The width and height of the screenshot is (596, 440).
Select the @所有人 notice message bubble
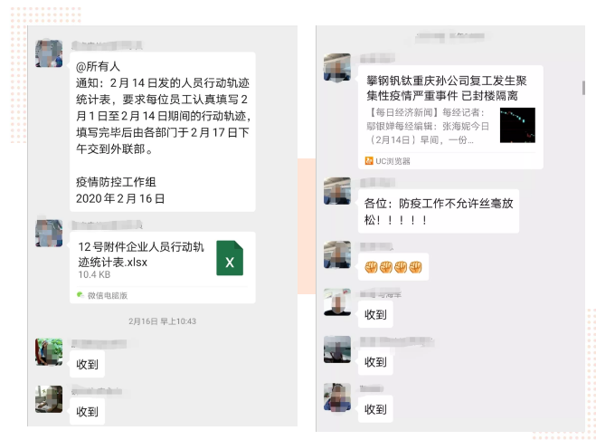pos(162,131)
